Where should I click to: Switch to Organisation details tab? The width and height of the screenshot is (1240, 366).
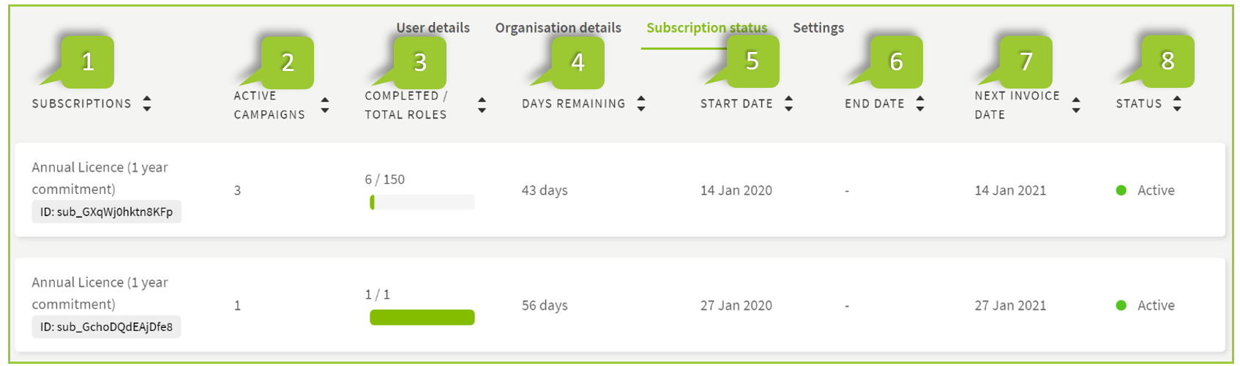click(558, 28)
